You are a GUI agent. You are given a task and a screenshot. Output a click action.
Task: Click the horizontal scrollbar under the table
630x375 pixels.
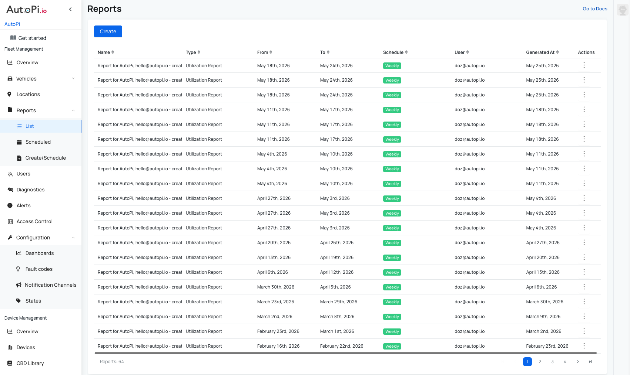346,353
